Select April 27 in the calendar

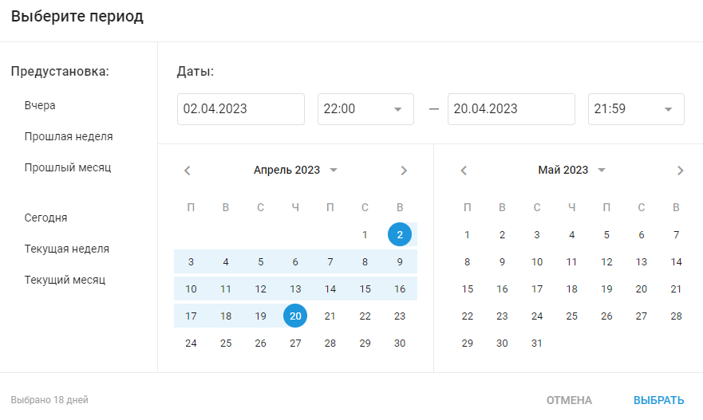point(295,343)
